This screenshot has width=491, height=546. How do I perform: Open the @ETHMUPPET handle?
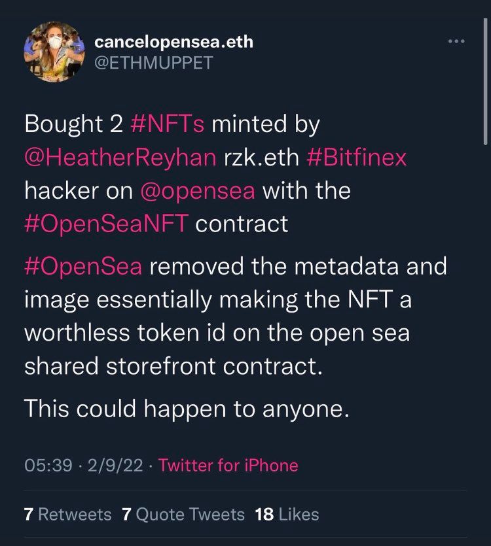(x=154, y=65)
